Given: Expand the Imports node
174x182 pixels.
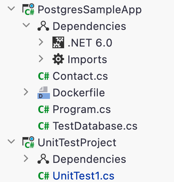Looking at the screenshot, I should click(x=41, y=59).
